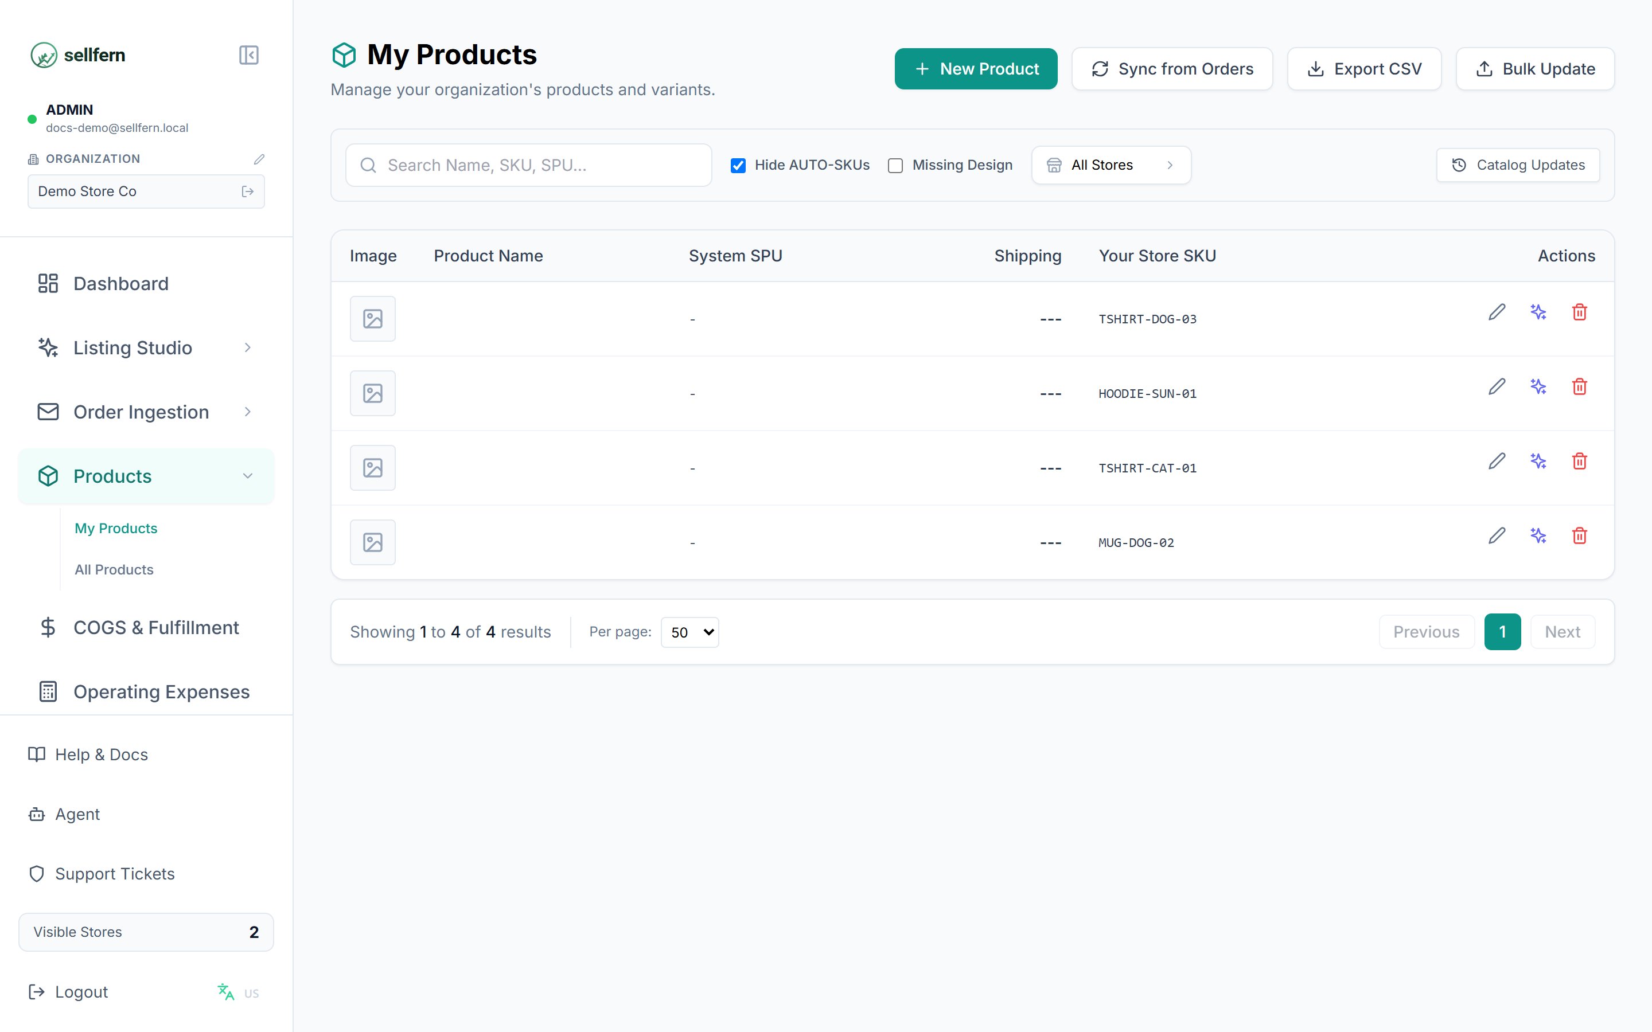The width and height of the screenshot is (1652, 1032).
Task: Open AI sparkle action for TSHIRT-CAT-01
Action: click(x=1538, y=461)
